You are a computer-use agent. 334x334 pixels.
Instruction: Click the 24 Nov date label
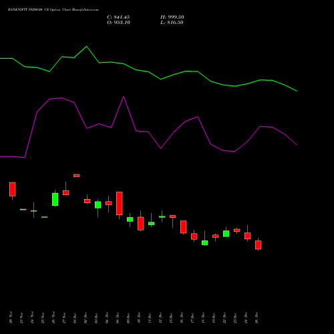coord(32,317)
